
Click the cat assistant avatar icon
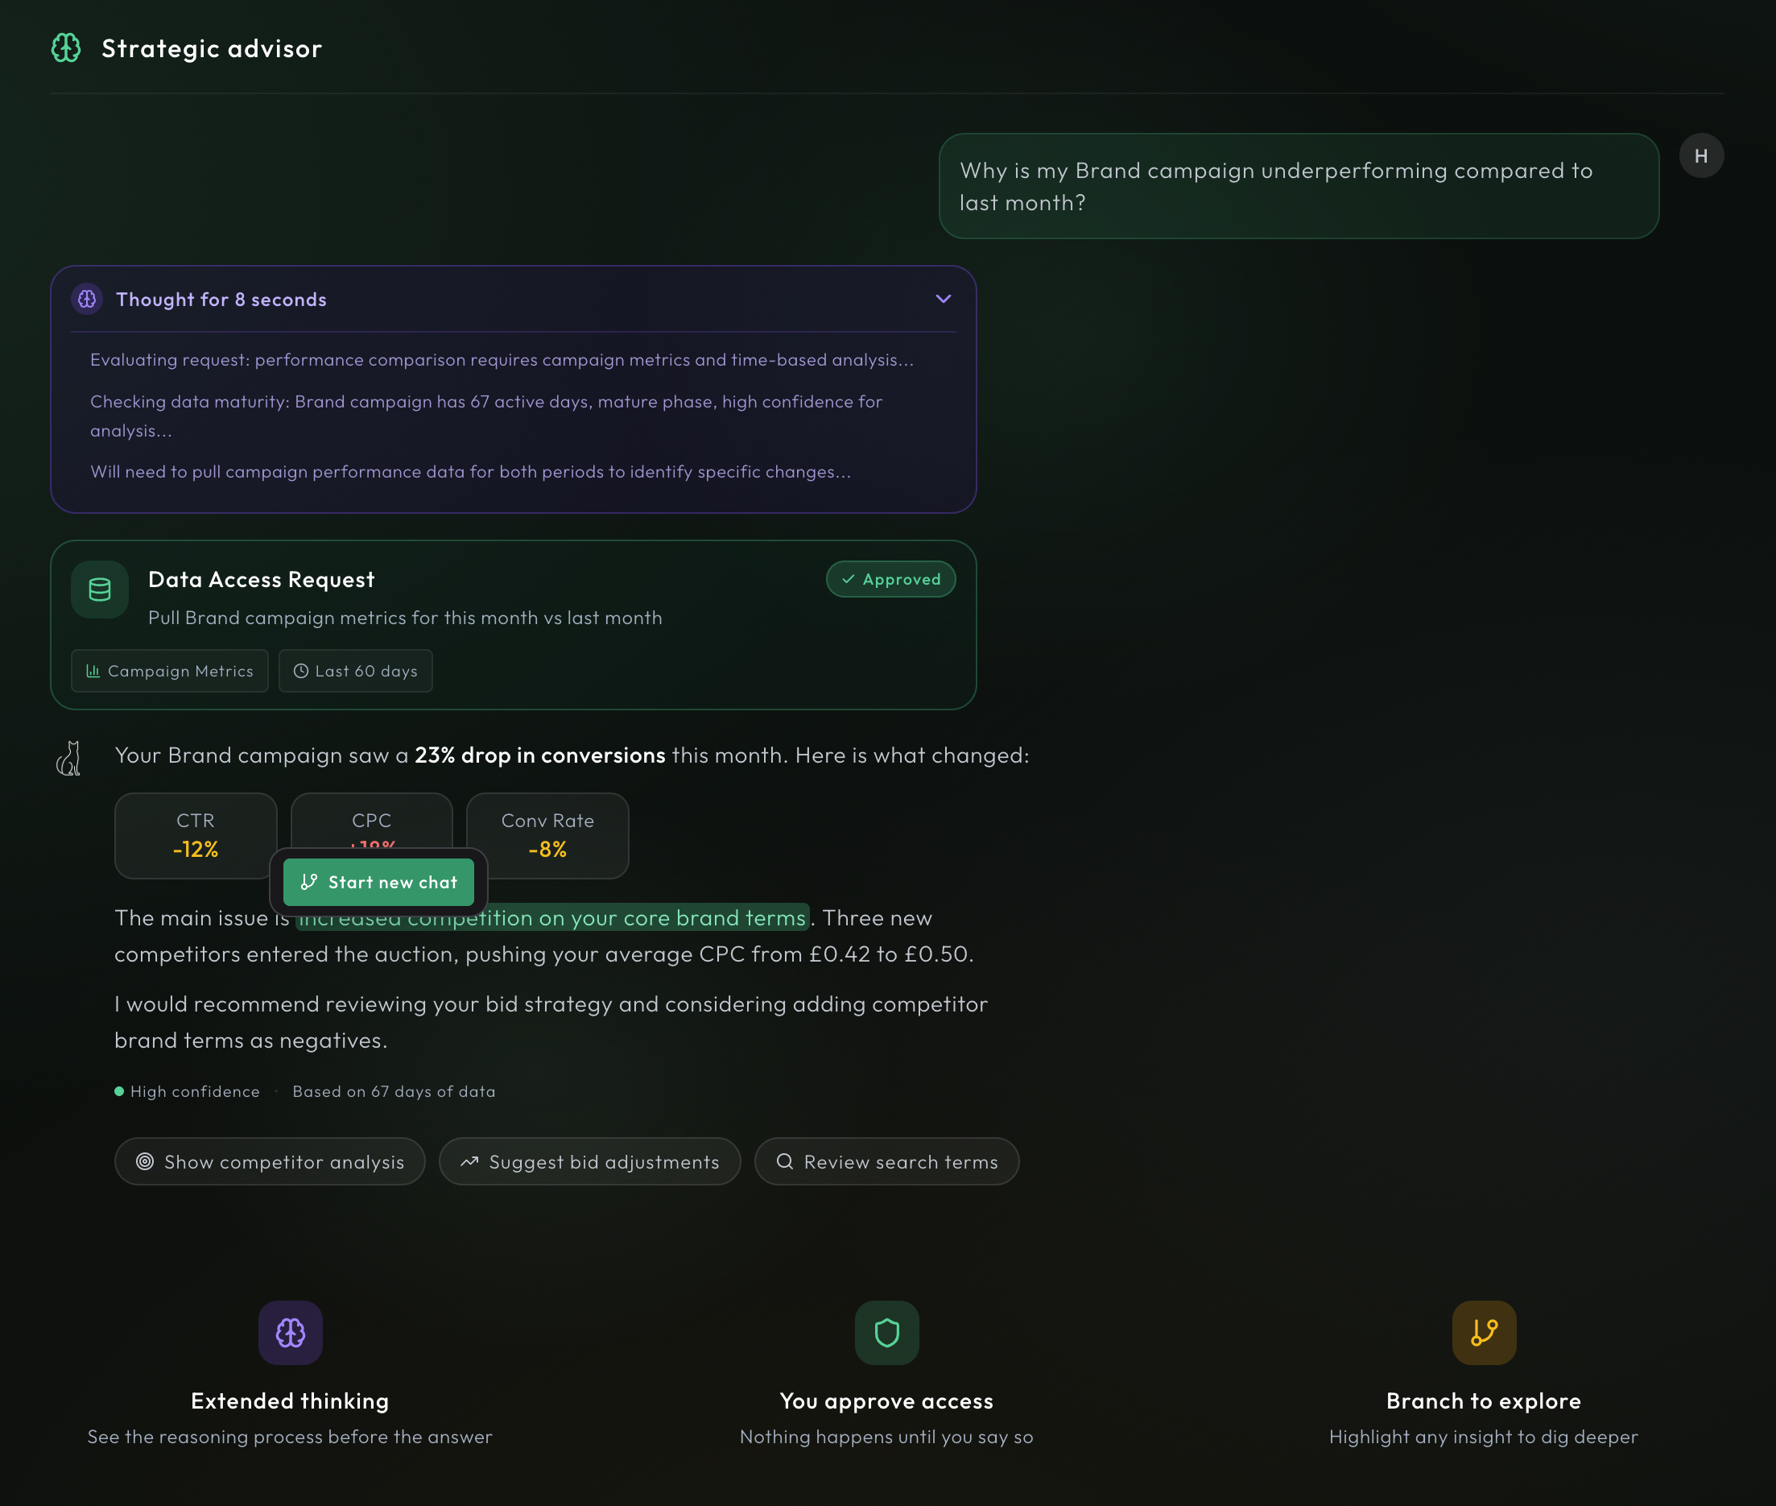(x=68, y=758)
